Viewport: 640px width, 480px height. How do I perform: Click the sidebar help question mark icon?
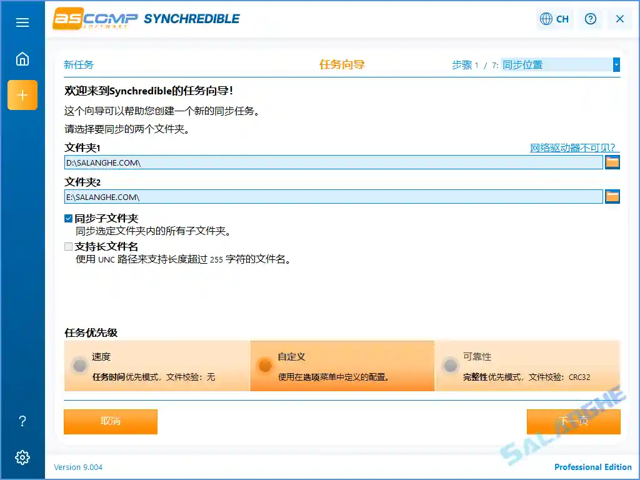[x=22, y=421]
